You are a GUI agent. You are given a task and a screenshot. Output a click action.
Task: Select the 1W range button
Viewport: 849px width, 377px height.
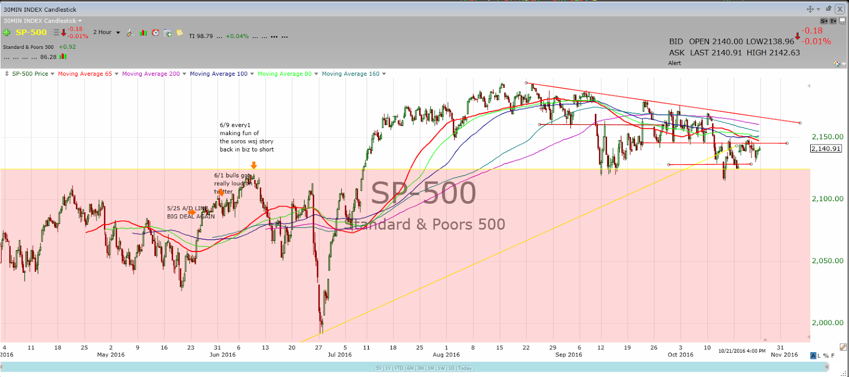pos(441,369)
